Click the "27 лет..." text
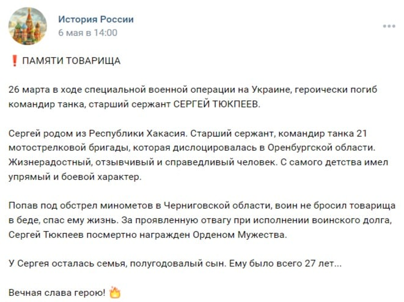404x302 pixels. pos(323,264)
